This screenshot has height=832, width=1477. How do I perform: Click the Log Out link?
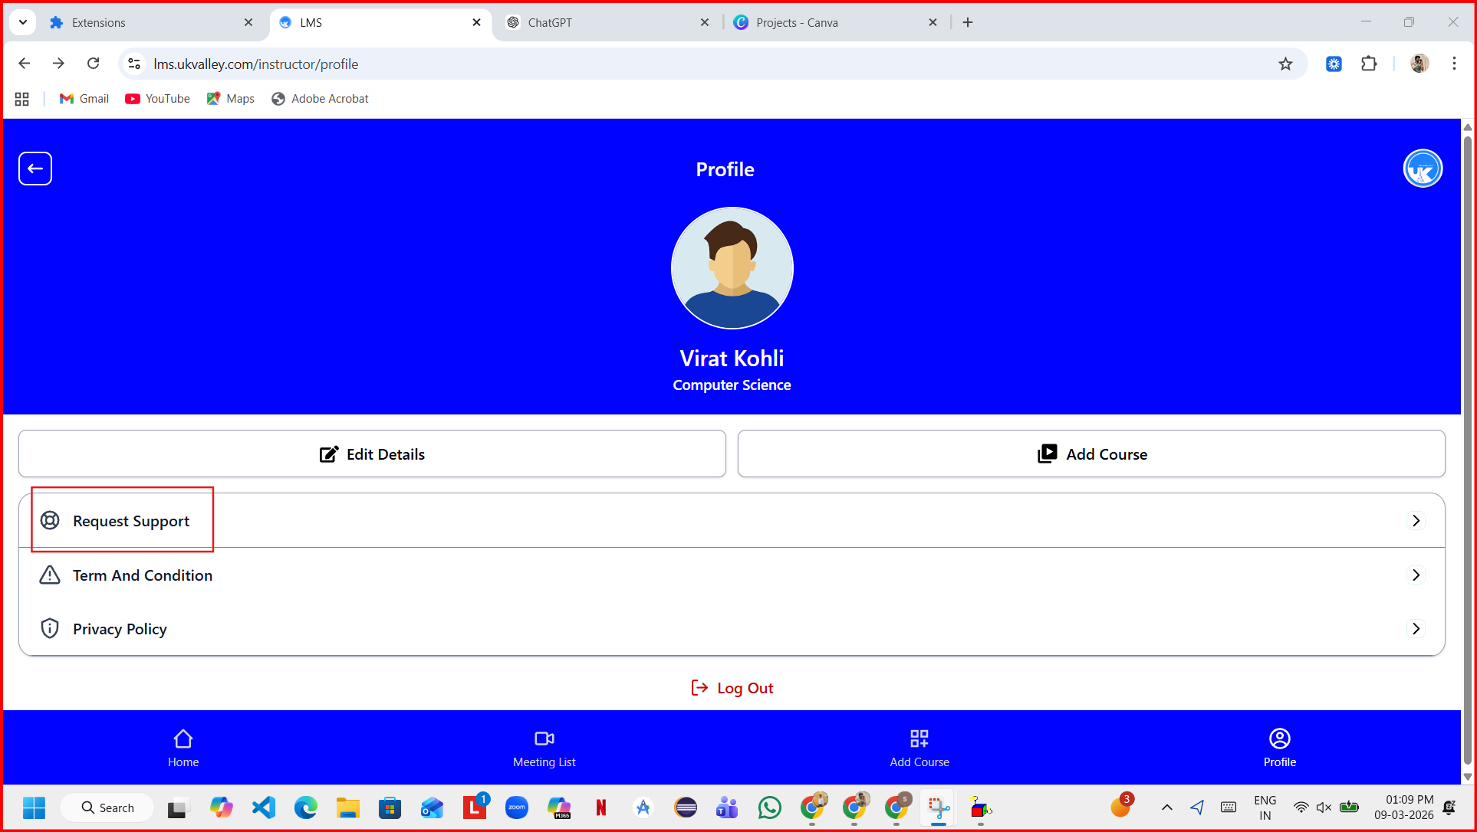tap(732, 688)
